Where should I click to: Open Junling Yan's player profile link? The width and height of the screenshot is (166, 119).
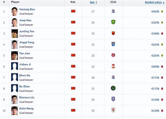(x=27, y=31)
